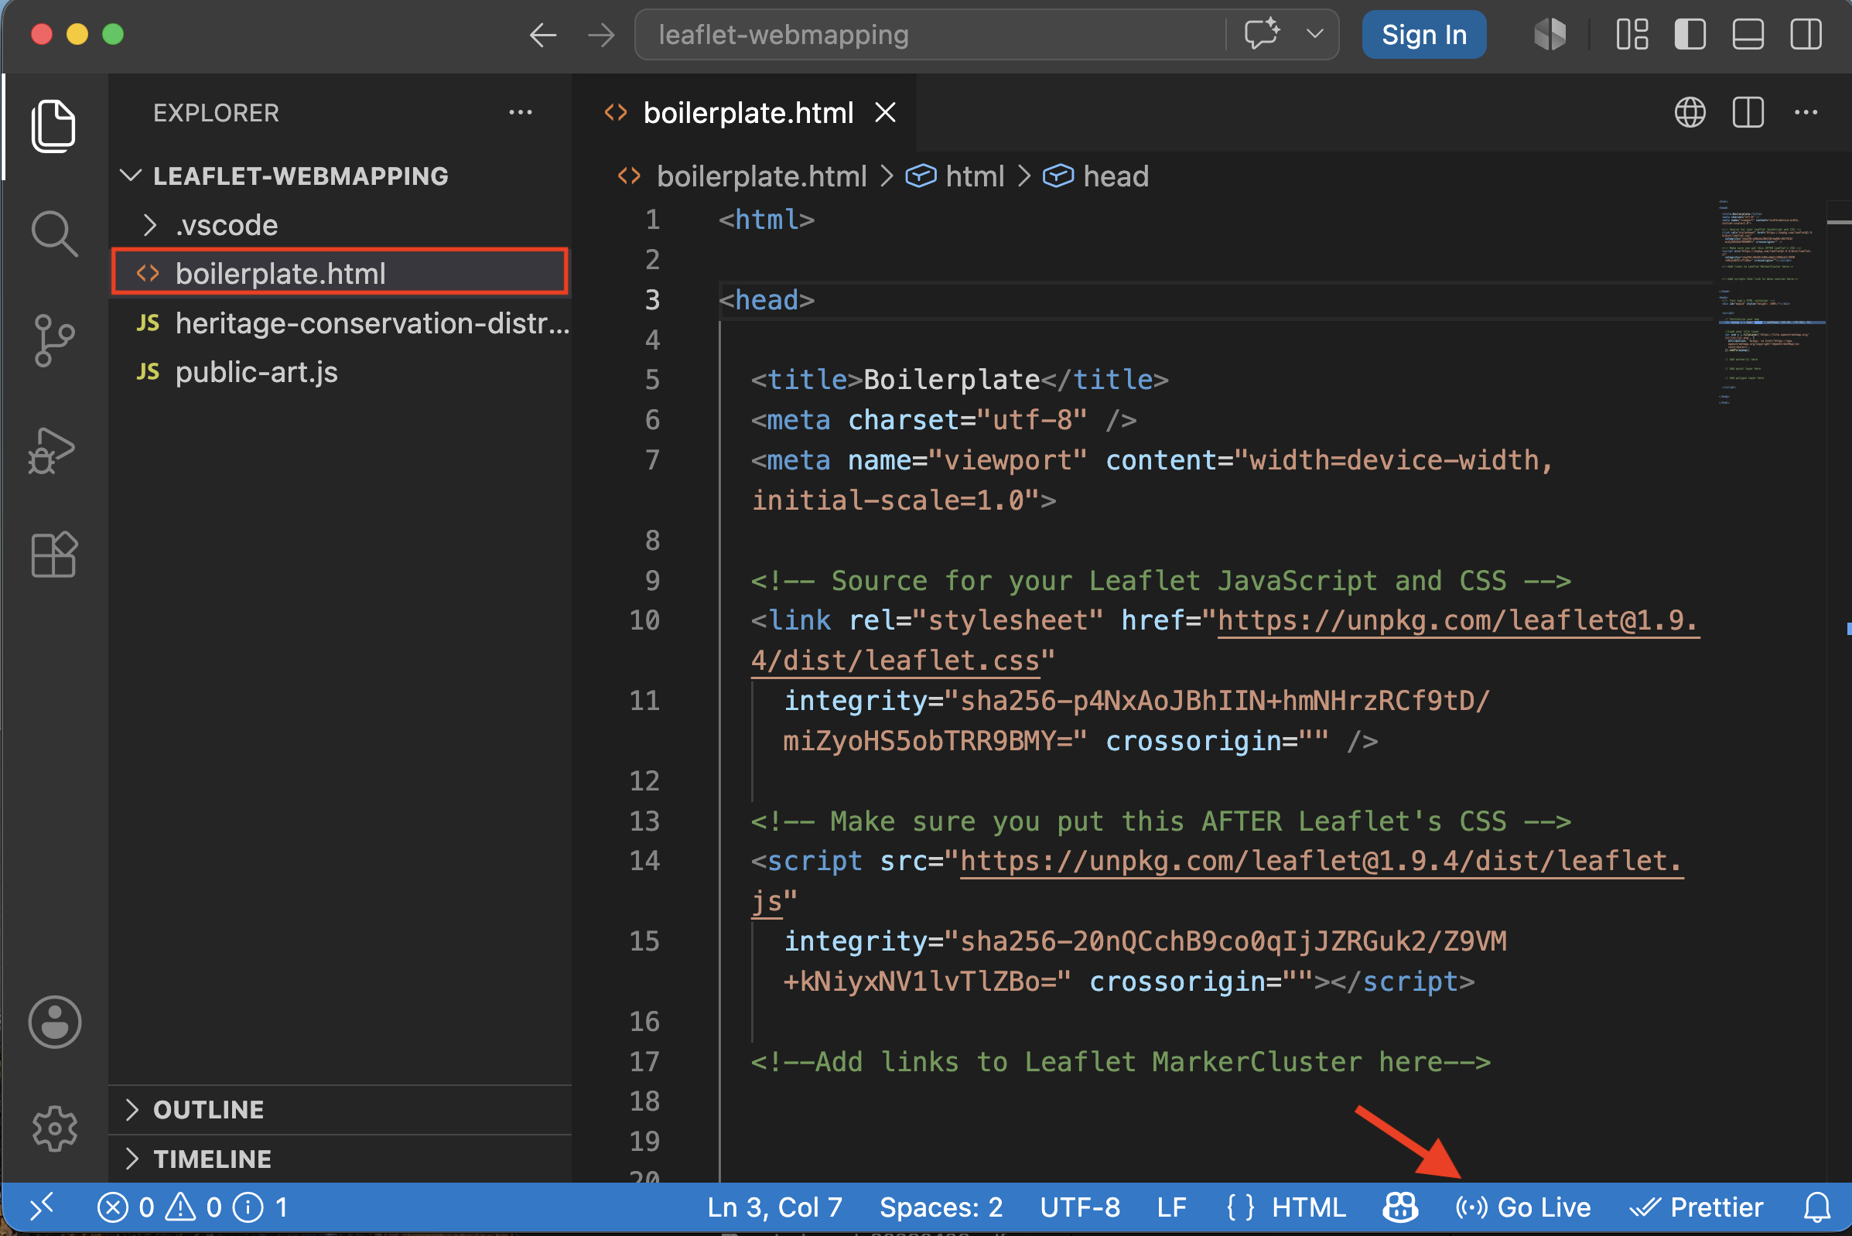Click the Copilot logo beside Sign In
The height and width of the screenshot is (1236, 1852).
click(x=1550, y=35)
